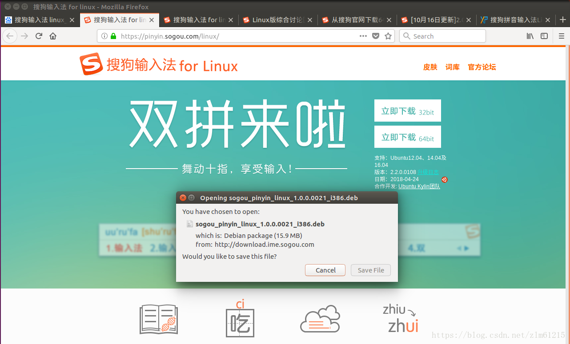Viewport: 570px width, 344px height.
Task: Open the Library icon in toolbar
Action: 530,36
